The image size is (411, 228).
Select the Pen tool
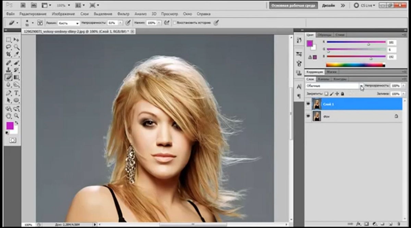pyautogui.click(x=9, y=93)
